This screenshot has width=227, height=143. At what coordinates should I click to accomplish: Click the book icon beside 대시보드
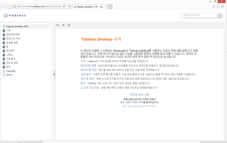4,51
